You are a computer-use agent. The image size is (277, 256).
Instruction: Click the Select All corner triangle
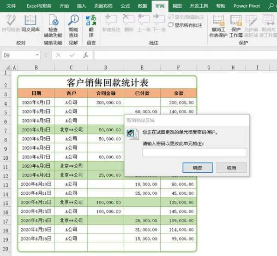6,68
